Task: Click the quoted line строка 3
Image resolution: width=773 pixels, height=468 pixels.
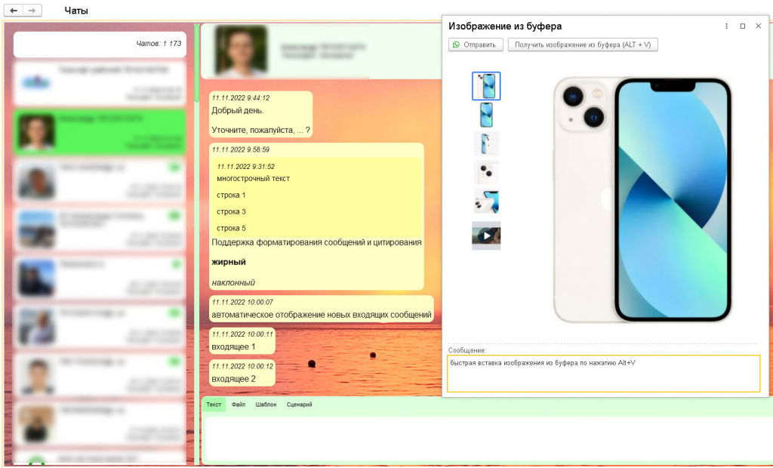Action: click(231, 211)
